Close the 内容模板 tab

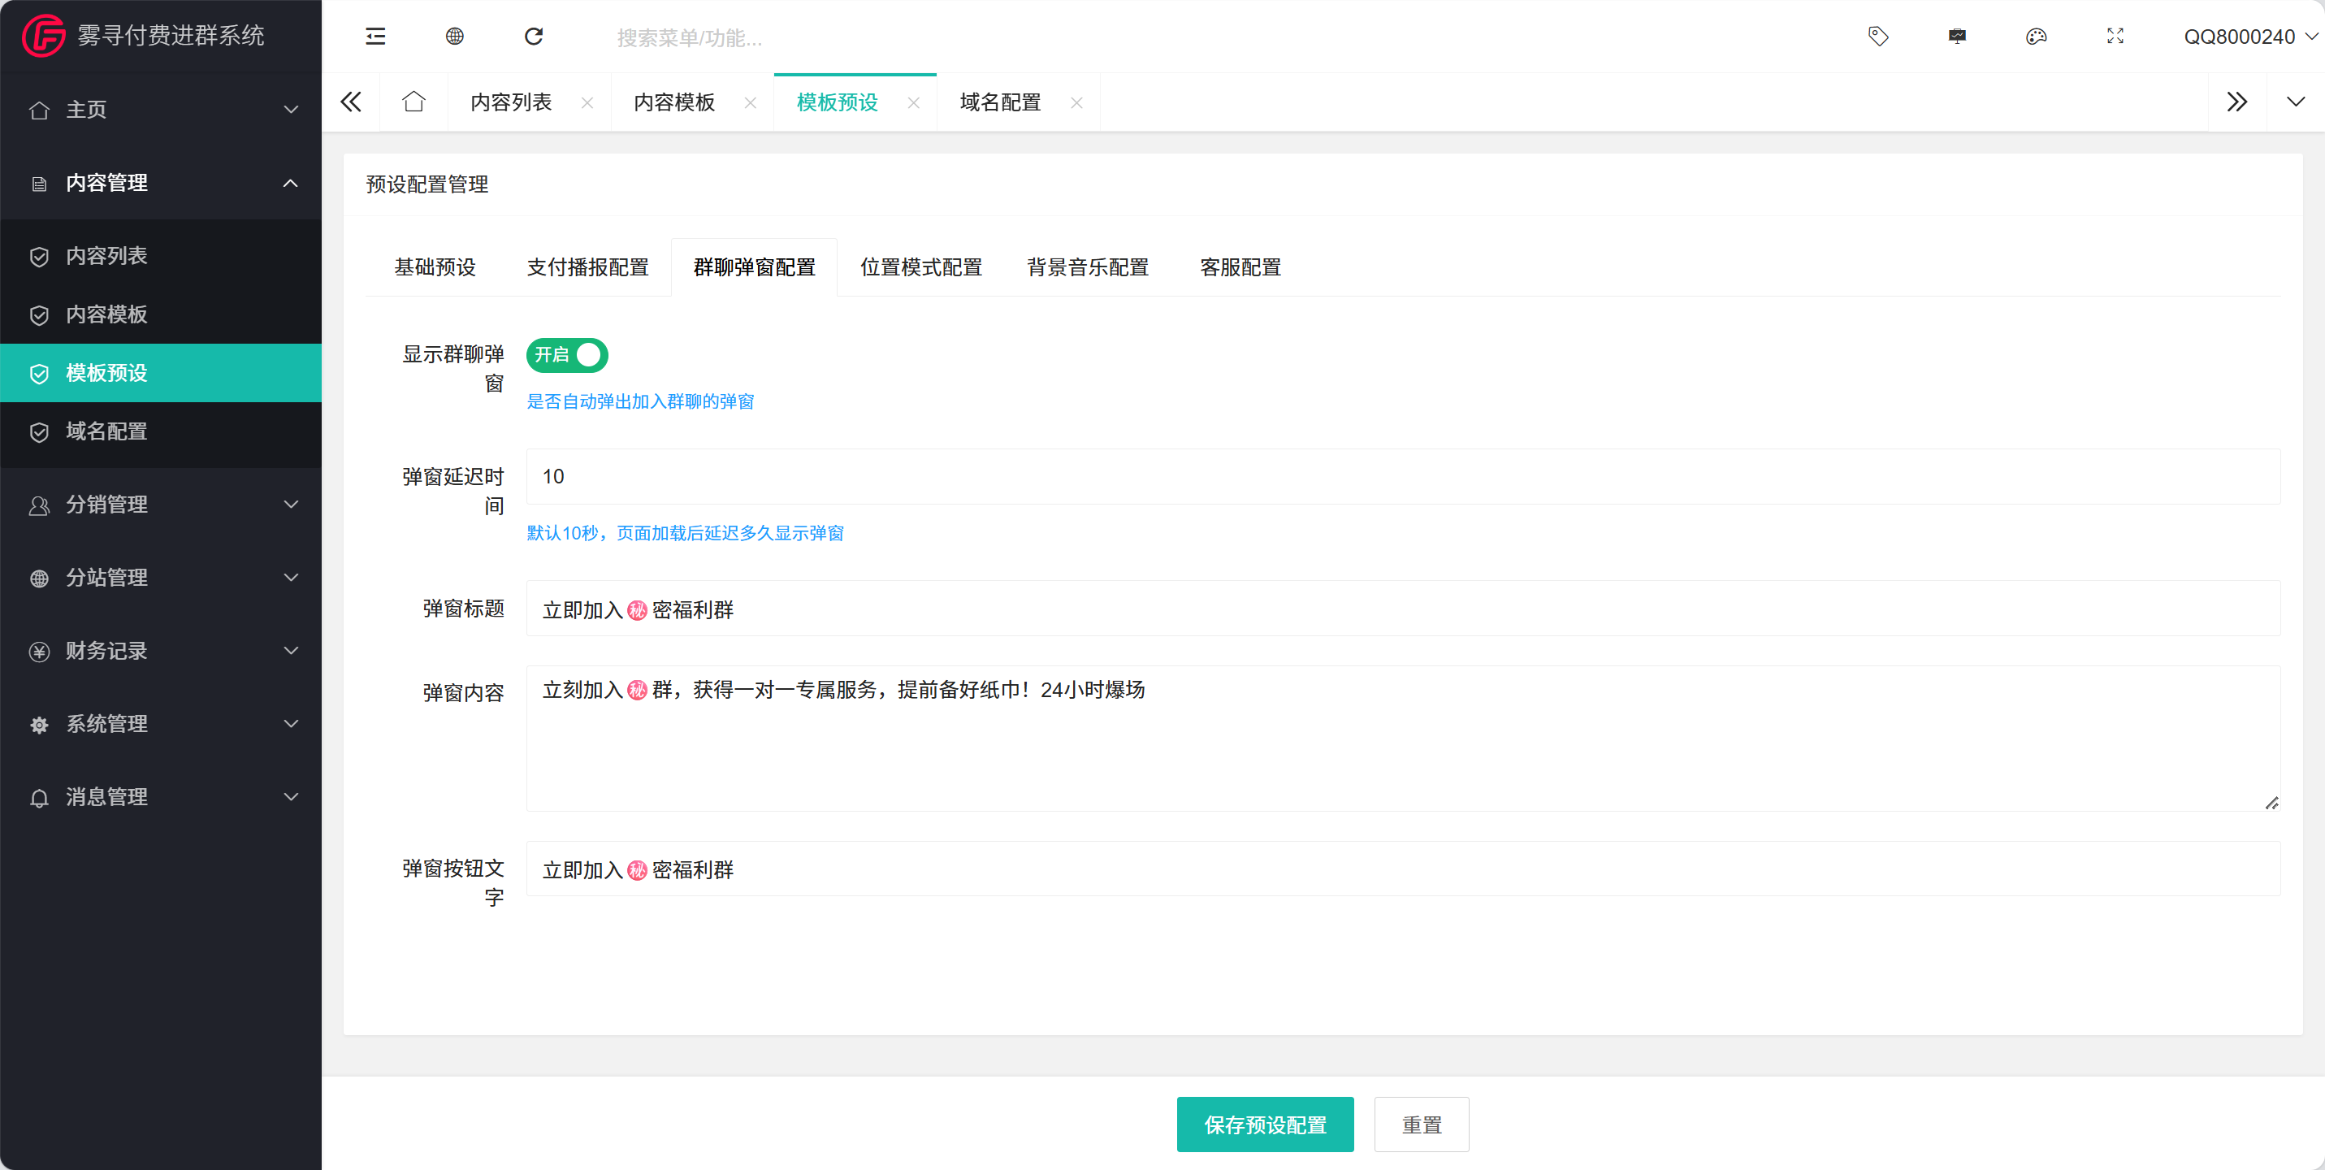750,103
